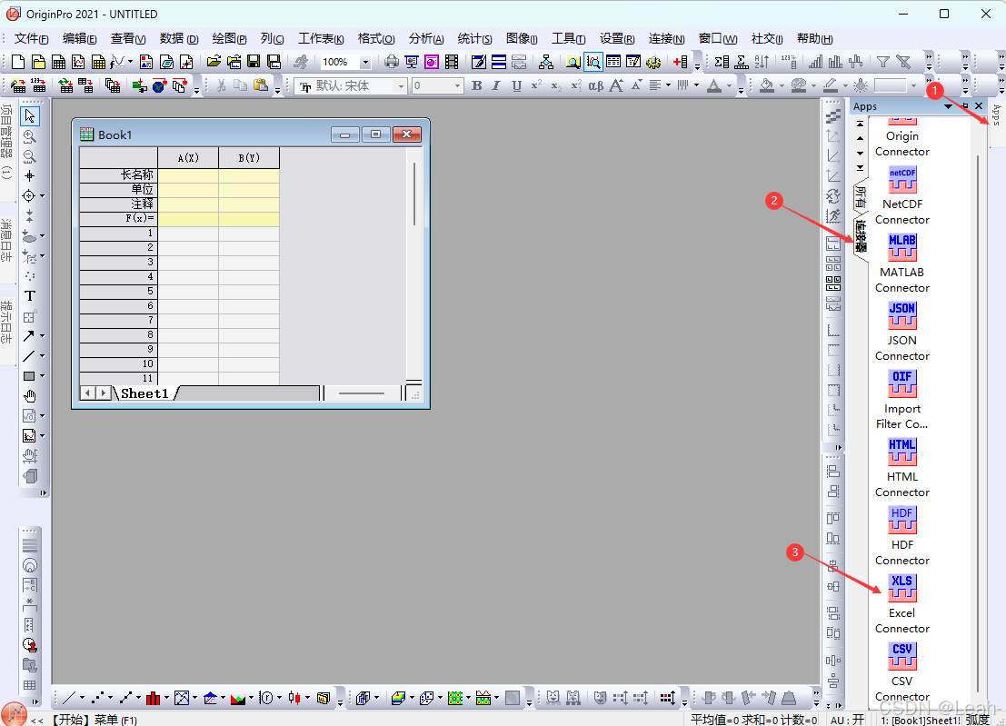This screenshot has height=726, width=1006.
Task: Open the MATLAB Connector app
Action: coord(901,247)
